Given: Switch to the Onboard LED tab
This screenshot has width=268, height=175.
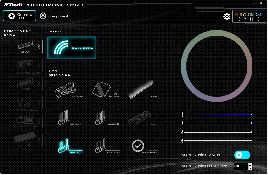Looking at the screenshot, I should point(19,16).
